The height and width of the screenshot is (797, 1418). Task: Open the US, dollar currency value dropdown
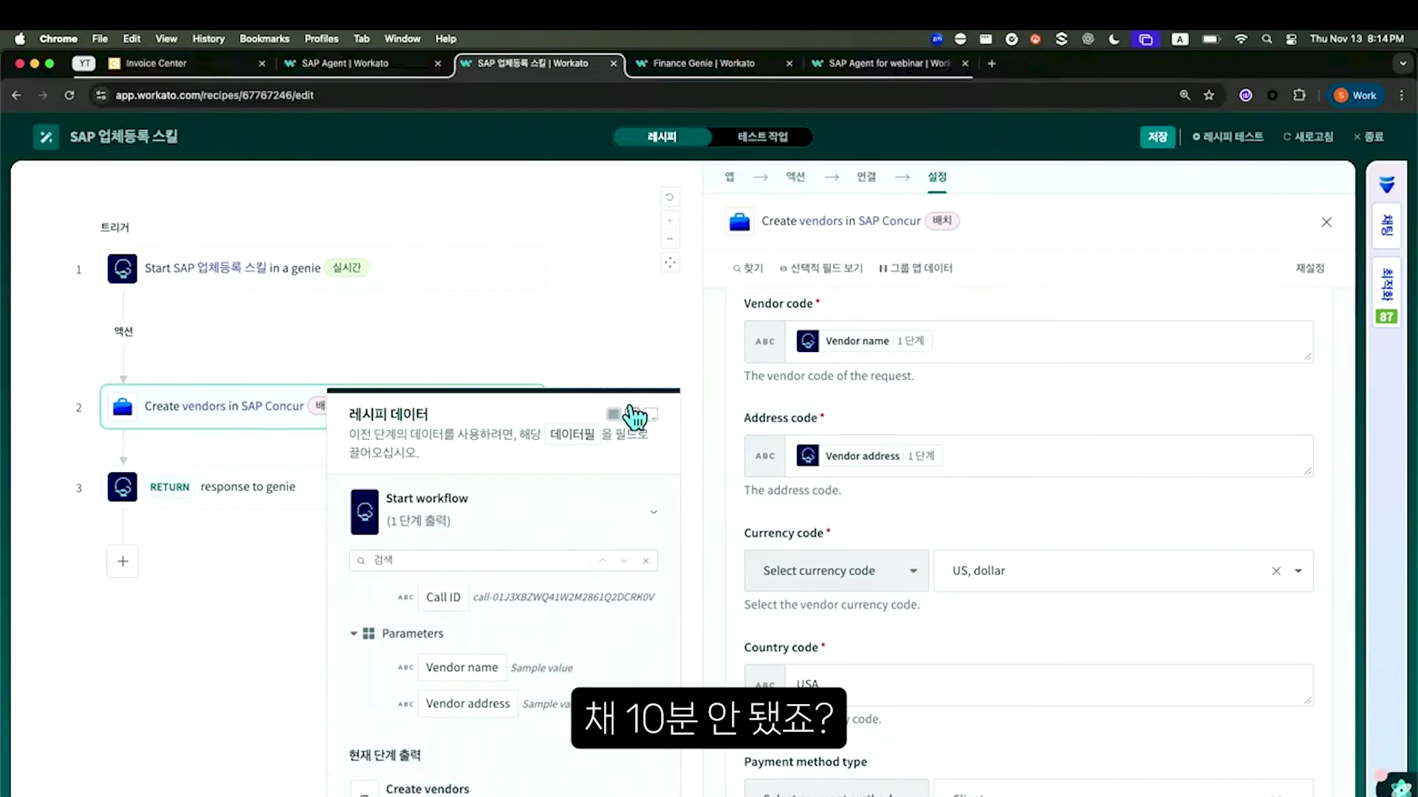point(1298,570)
